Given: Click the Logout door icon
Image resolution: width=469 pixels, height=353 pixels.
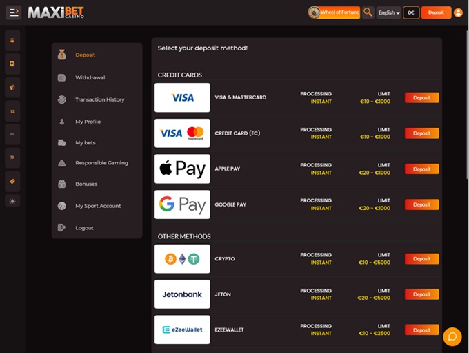Looking at the screenshot, I should coord(62,228).
